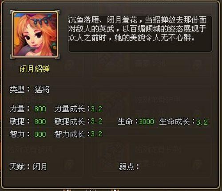Click the 生命成长 growth value 3.2
This screenshot has height=191, width=222.
(x=202, y=122)
